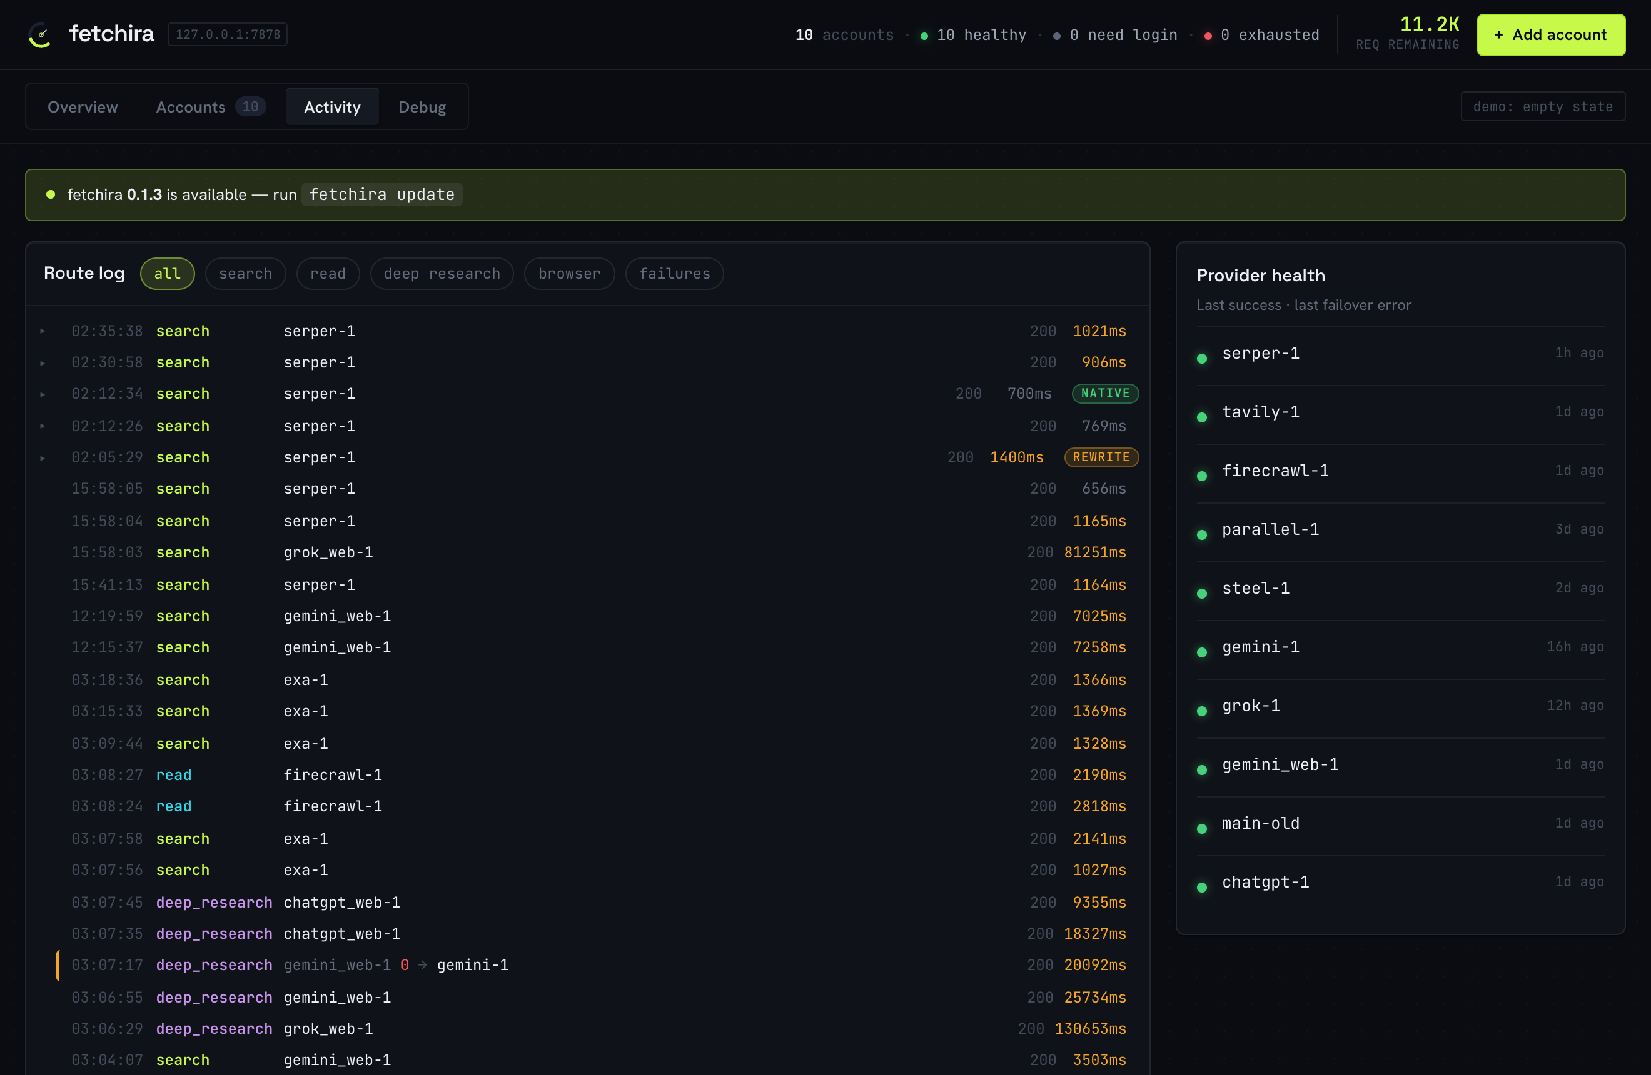The width and height of the screenshot is (1651, 1075).
Task: Click the NATIVE badge
Action: [x=1105, y=394]
